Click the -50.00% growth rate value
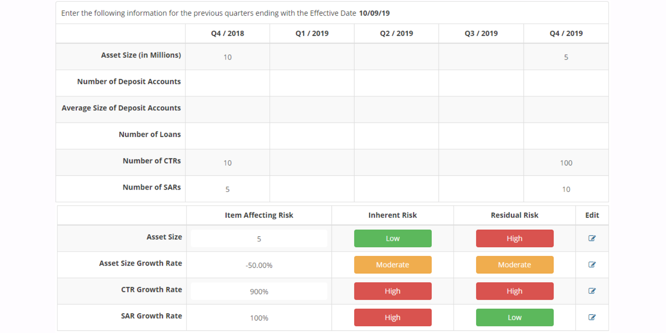 [x=259, y=265]
